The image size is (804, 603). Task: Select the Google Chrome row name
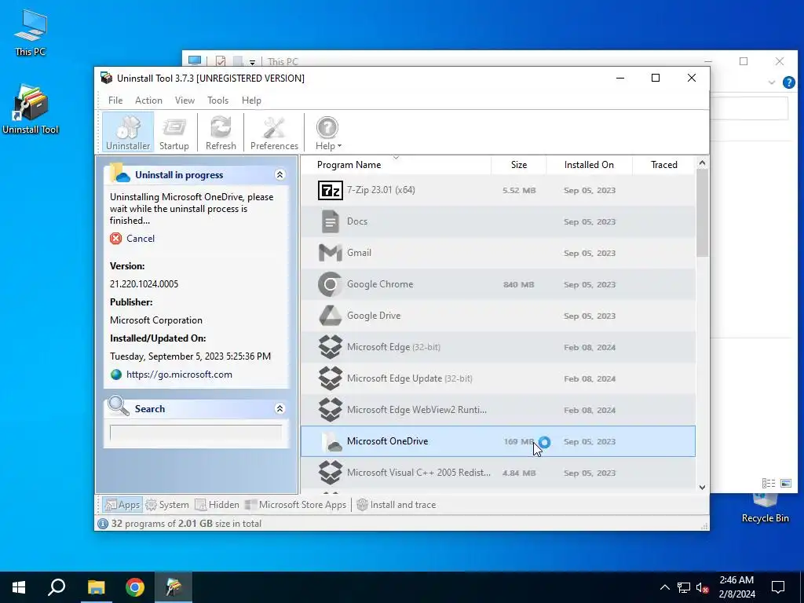click(x=380, y=284)
